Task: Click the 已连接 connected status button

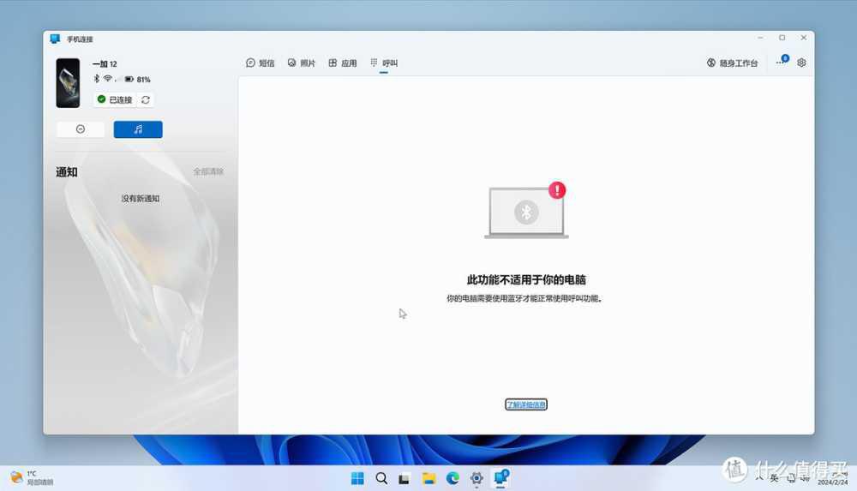Action: (115, 99)
